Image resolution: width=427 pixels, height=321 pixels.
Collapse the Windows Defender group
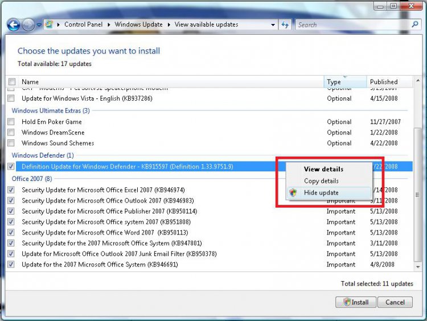pos(43,155)
